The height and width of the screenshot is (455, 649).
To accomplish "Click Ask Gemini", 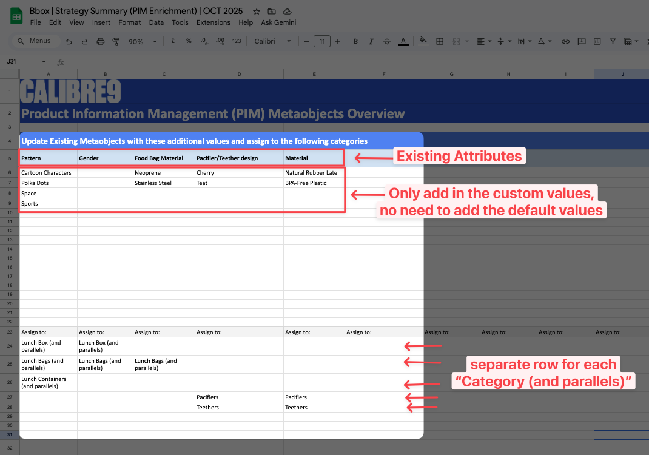I will point(278,22).
